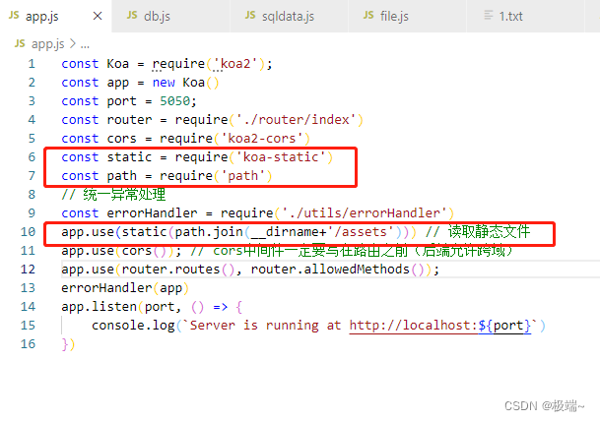Image resolution: width=600 pixels, height=421 pixels.
Task: Click 'console.log' on line 15
Action: coord(133,326)
